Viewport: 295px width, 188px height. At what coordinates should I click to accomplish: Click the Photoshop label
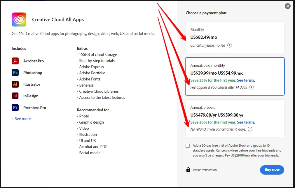coord(33,73)
